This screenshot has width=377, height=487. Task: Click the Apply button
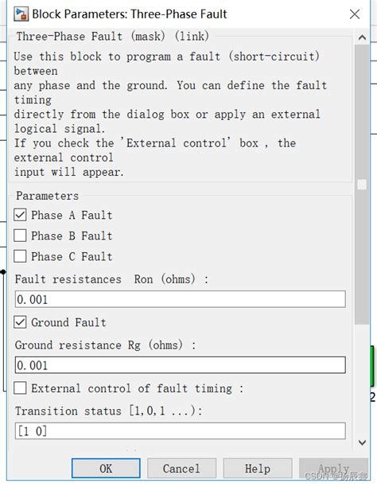coord(333,469)
